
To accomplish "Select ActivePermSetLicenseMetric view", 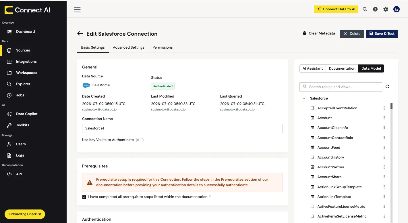I will (342, 216).
